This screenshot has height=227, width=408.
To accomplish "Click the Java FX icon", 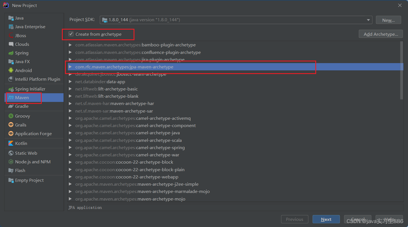I will point(11,62).
